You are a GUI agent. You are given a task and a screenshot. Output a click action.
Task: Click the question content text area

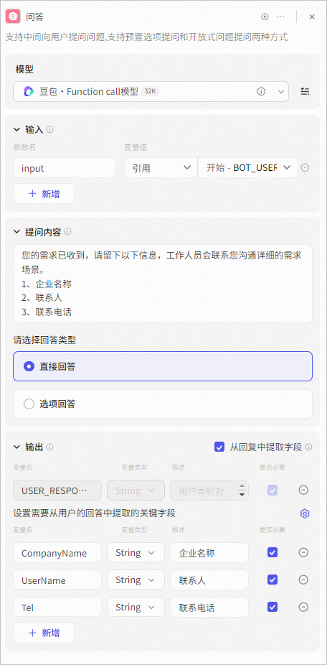pyautogui.click(x=163, y=283)
